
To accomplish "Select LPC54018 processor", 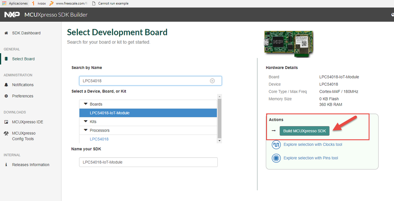I will [x=99, y=139].
